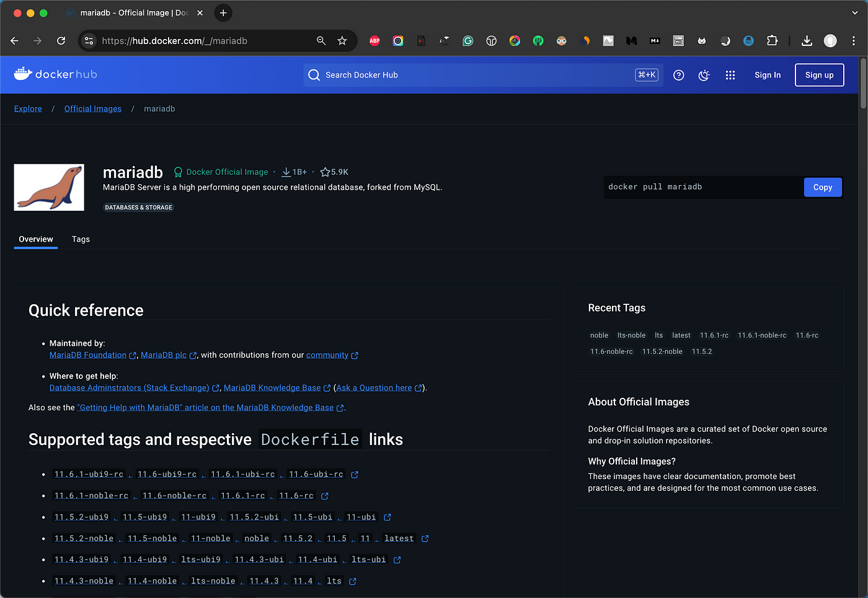868x598 pixels.
Task: Open the 11.4.3-noble Dockerfile link
Action: point(84,581)
